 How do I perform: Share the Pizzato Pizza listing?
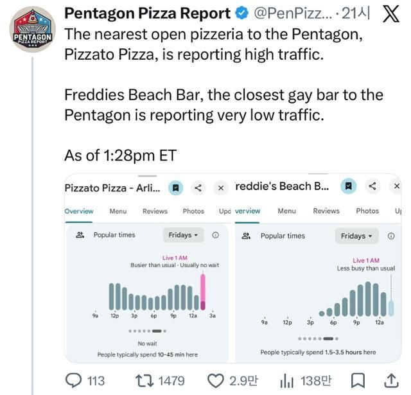(198, 188)
